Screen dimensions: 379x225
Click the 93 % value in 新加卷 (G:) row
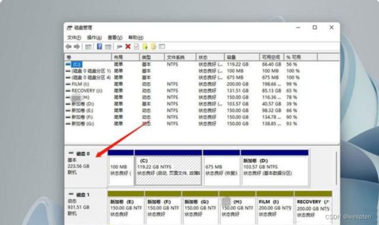[x=292, y=124]
